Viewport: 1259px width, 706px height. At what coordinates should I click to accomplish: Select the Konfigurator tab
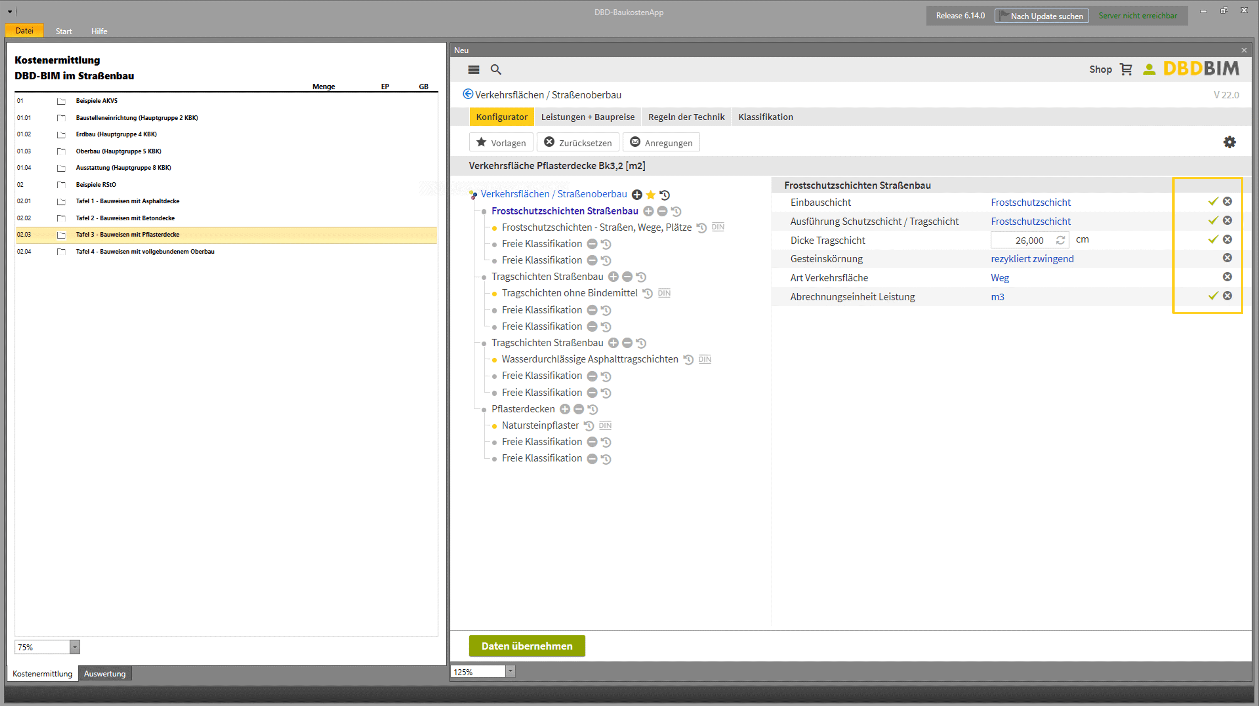[x=502, y=117]
